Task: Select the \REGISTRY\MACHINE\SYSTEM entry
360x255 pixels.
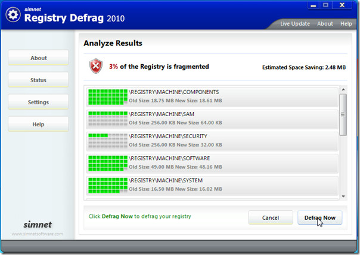Action: (x=212, y=185)
